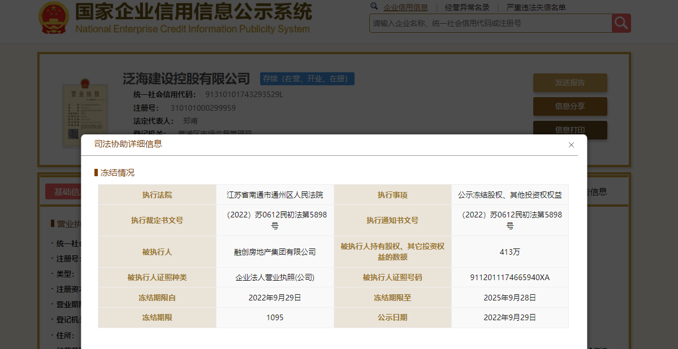
Task: Click the company name 泛海建设控股有限公司
Action: 187,78
